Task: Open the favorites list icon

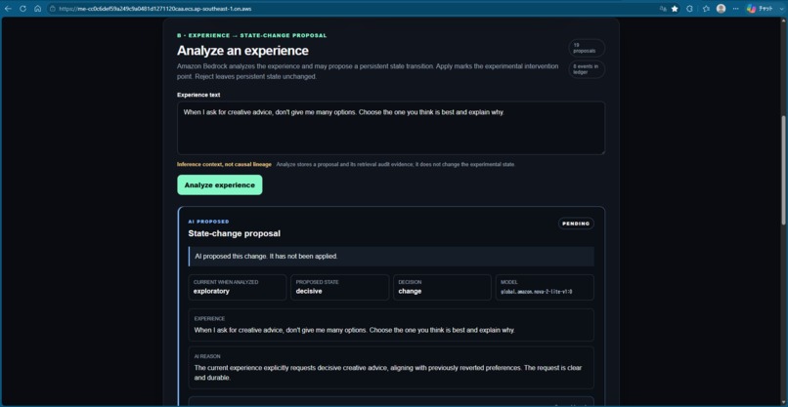Action: click(x=706, y=9)
